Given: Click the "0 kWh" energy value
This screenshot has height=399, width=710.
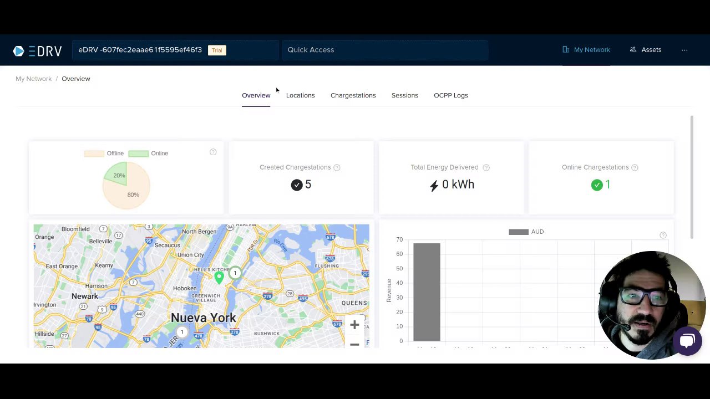Looking at the screenshot, I should click(458, 185).
